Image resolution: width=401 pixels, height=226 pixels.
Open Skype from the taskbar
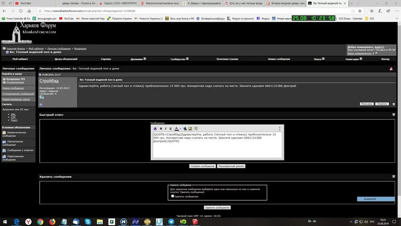pyautogui.click(x=88, y=222)
